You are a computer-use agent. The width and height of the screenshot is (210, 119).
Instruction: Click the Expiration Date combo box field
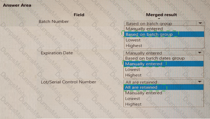(x=164, y=53)
